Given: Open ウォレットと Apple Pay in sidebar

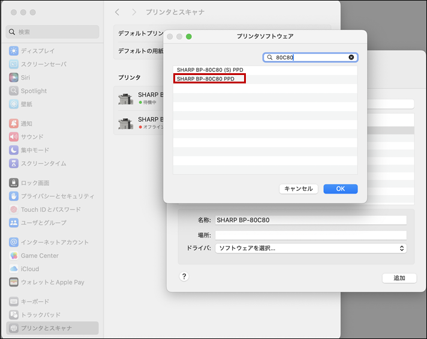Looking at the screenshot, I should 46,282.
